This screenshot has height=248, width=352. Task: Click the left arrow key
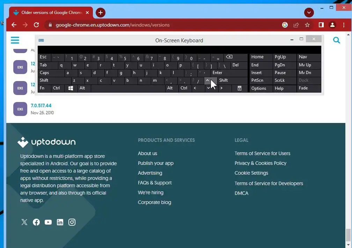tap(198, 88)
